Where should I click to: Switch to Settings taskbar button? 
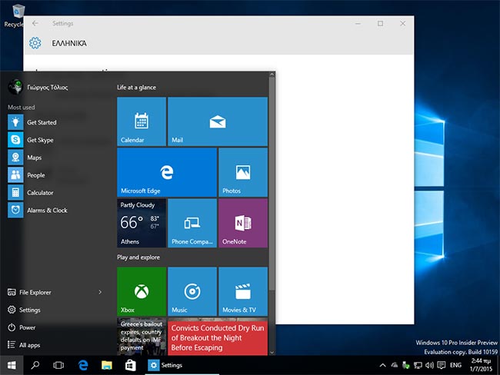tap(182, 365)
